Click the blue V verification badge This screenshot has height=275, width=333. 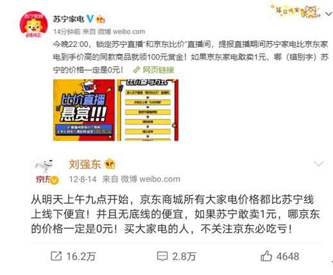[x=90, y=19]
